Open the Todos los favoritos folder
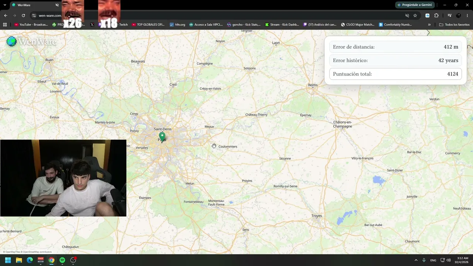Viewport: 473px width, 266px height. tap(454, 25)
